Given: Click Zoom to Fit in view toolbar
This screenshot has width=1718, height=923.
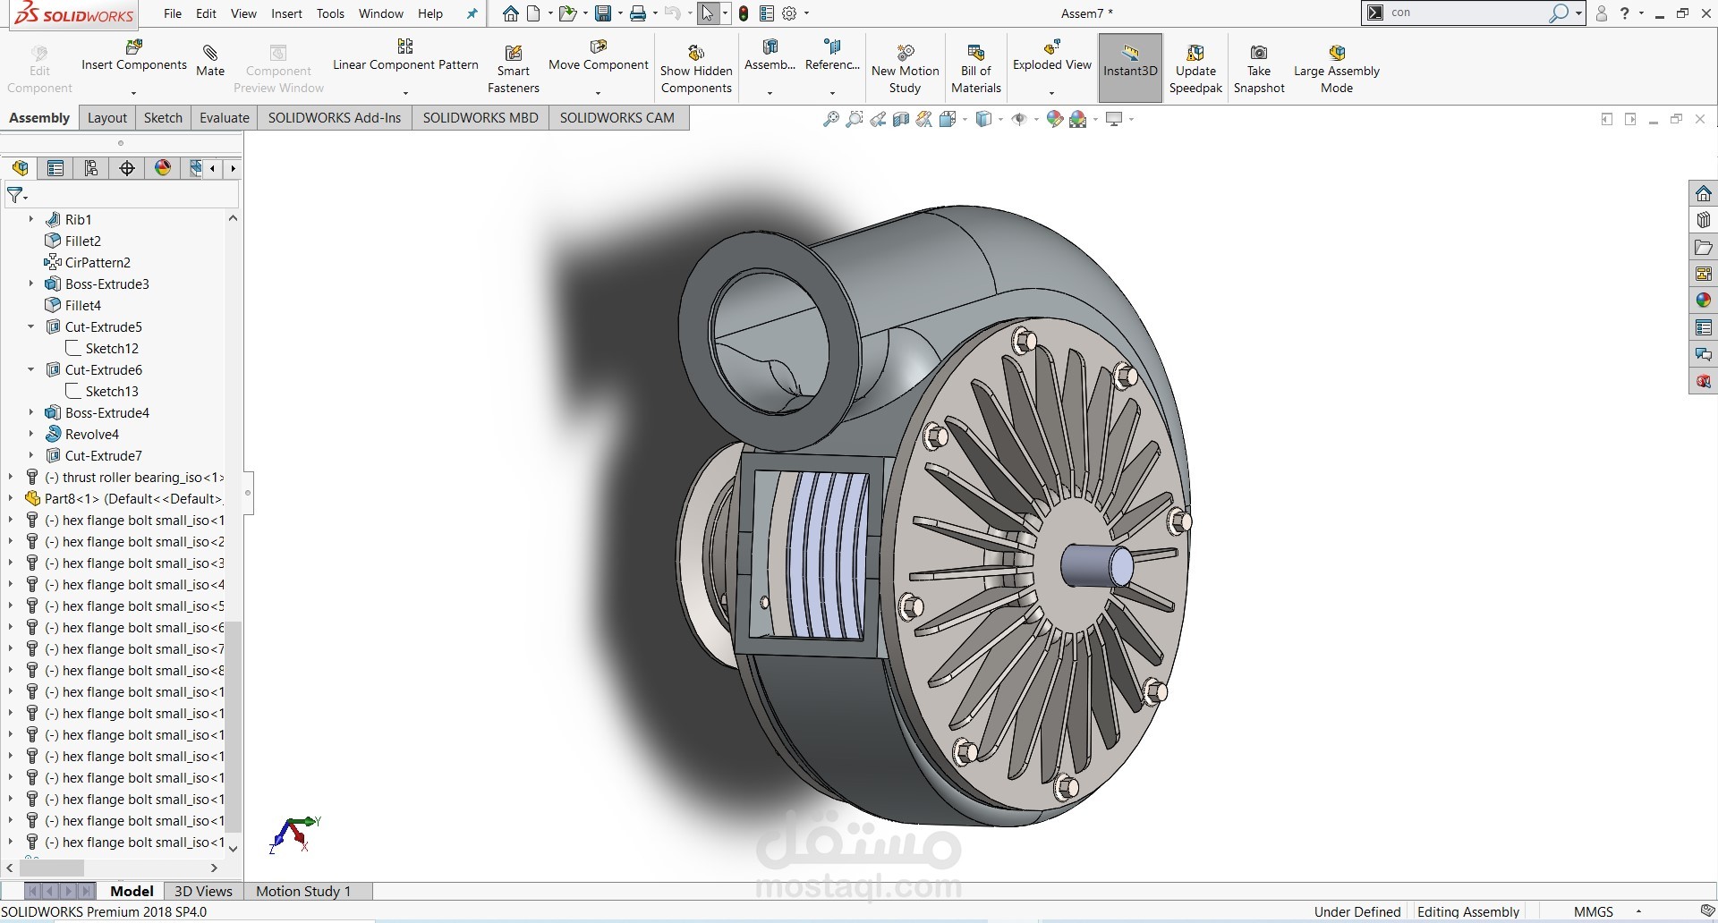Looking at the screenshot, I should 830,119.
